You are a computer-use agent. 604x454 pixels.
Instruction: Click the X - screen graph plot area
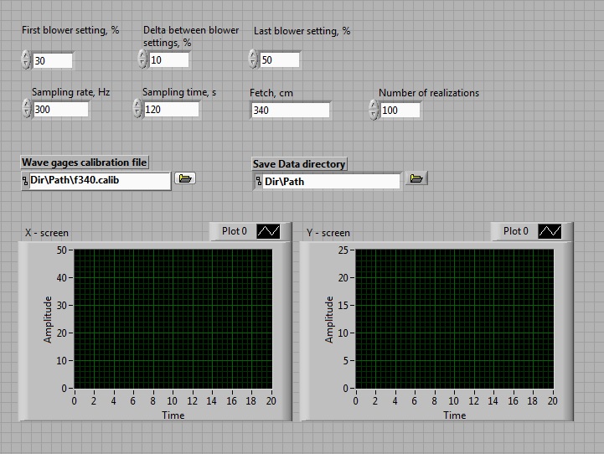pos(173,319)
